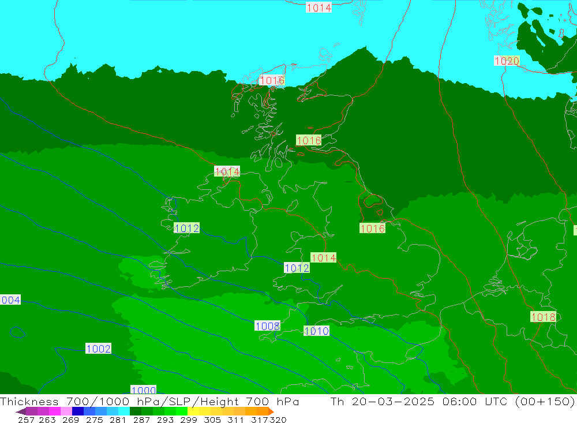Click the 1014 label over Northern Ireland
This screenshot has width=577, height=423.
coord(227,171)
